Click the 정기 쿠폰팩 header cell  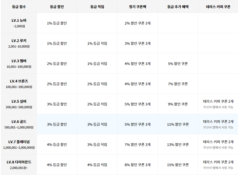pos(138,7)
